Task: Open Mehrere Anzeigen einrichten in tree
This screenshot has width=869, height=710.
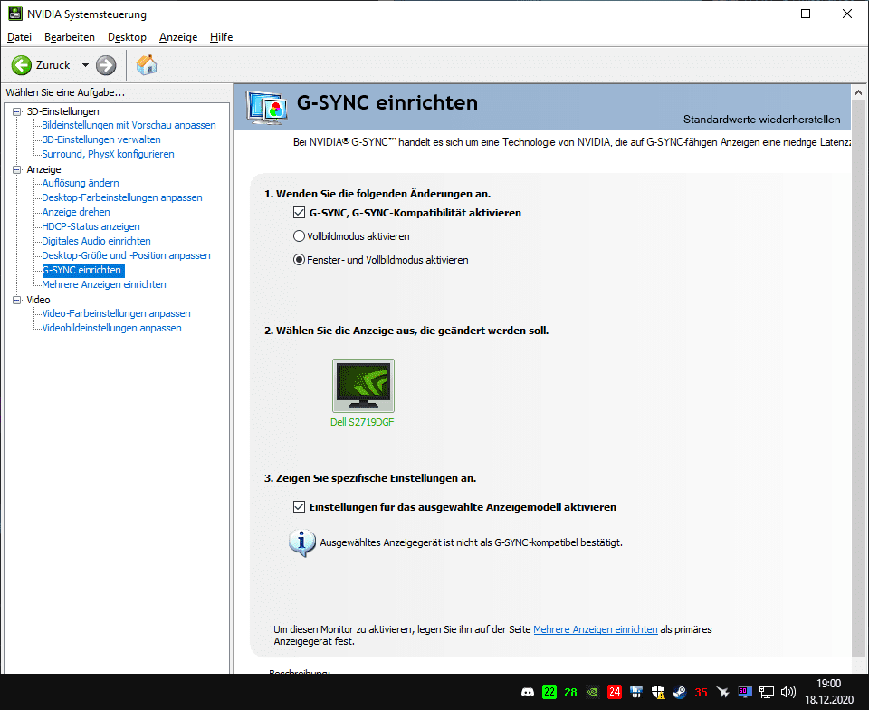Action: (104, 284)
